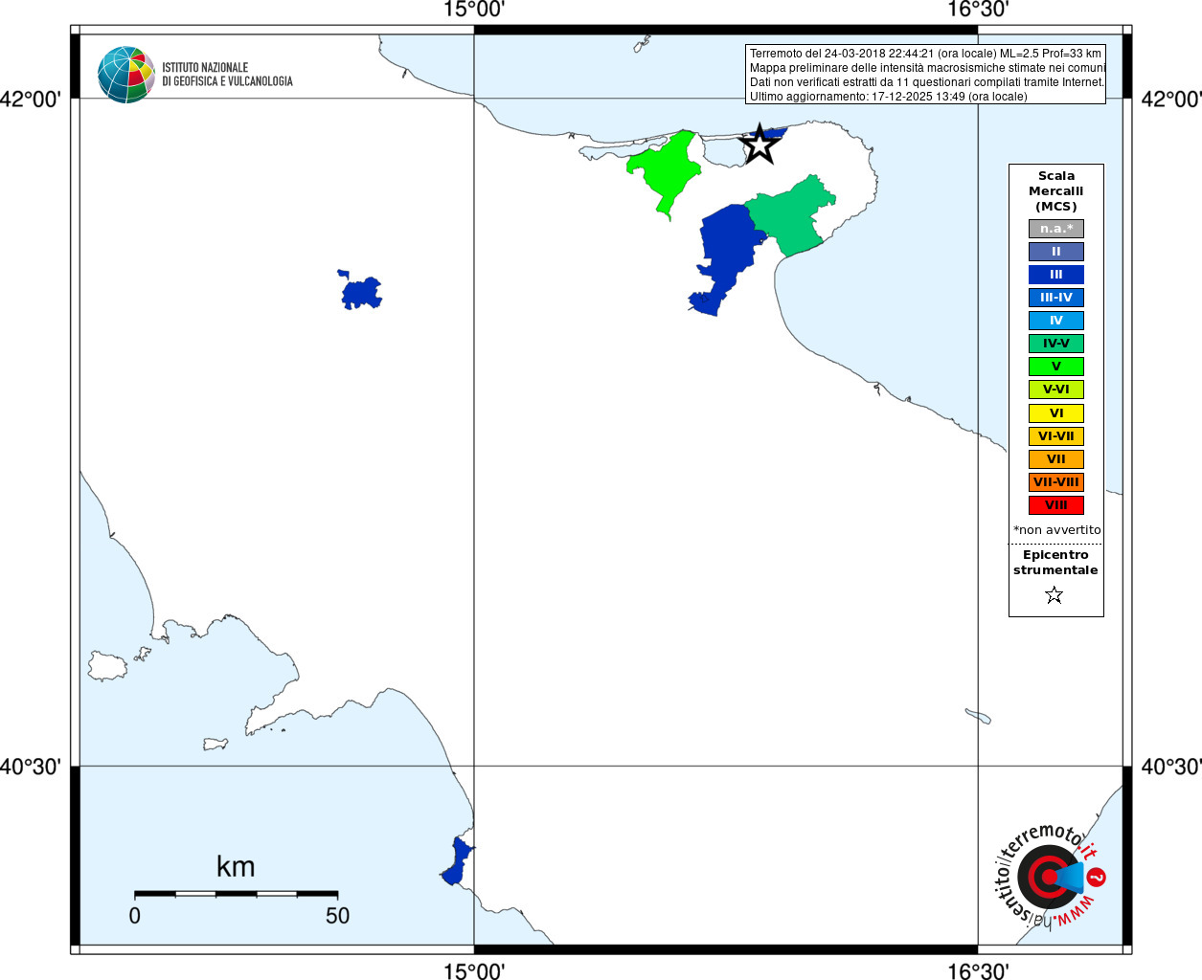Click the black and white scale bar
This screenshot has width=1202, height=980.
click(x=236, y=894)
